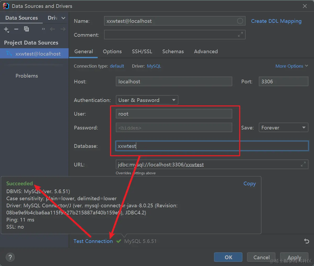Click the Cancel button

(261, 257)
